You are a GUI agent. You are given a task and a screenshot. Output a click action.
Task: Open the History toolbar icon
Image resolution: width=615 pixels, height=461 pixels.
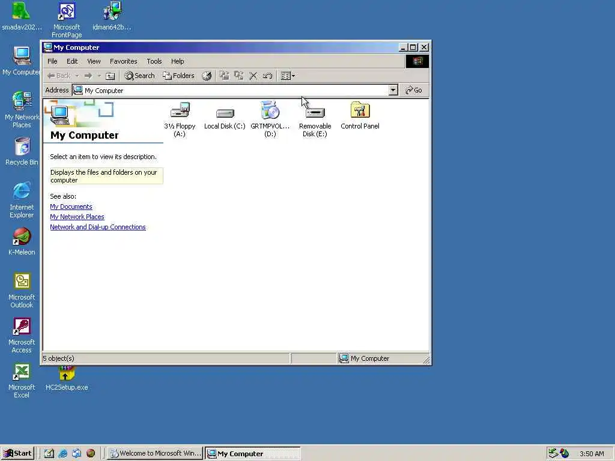pos(207,76)
